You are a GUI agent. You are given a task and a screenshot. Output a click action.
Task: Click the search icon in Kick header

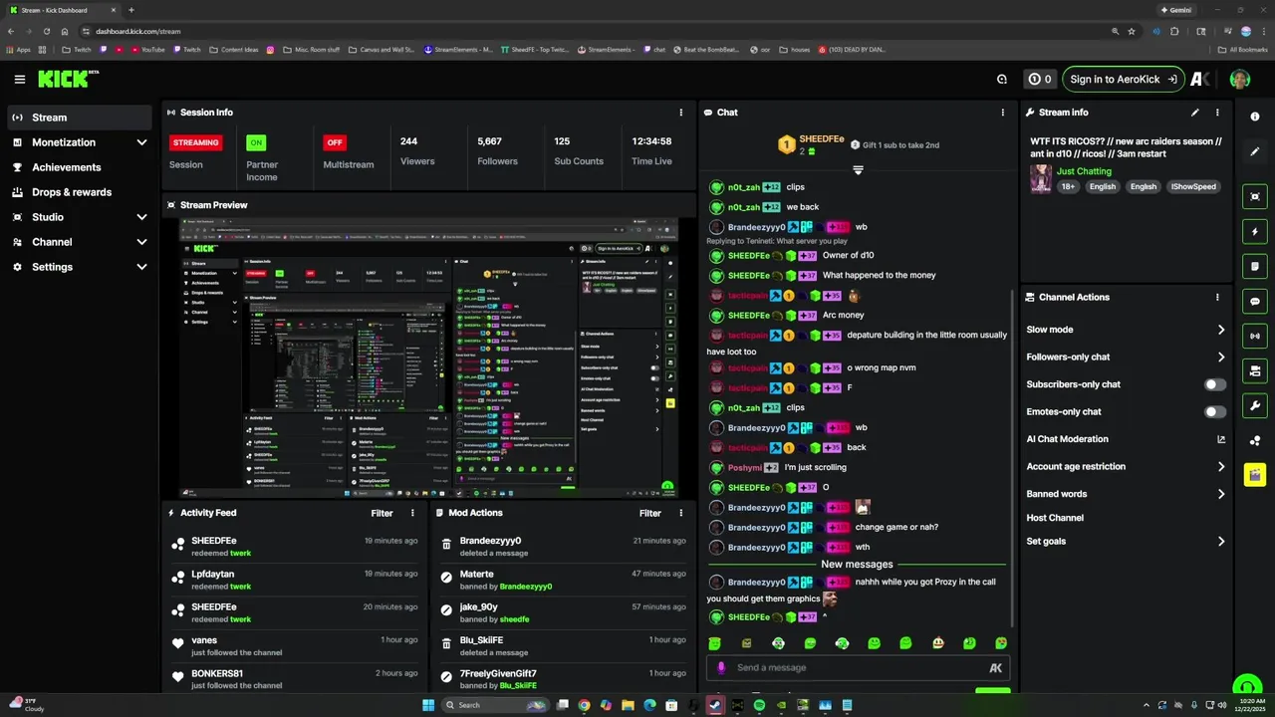pos(1002,79)
